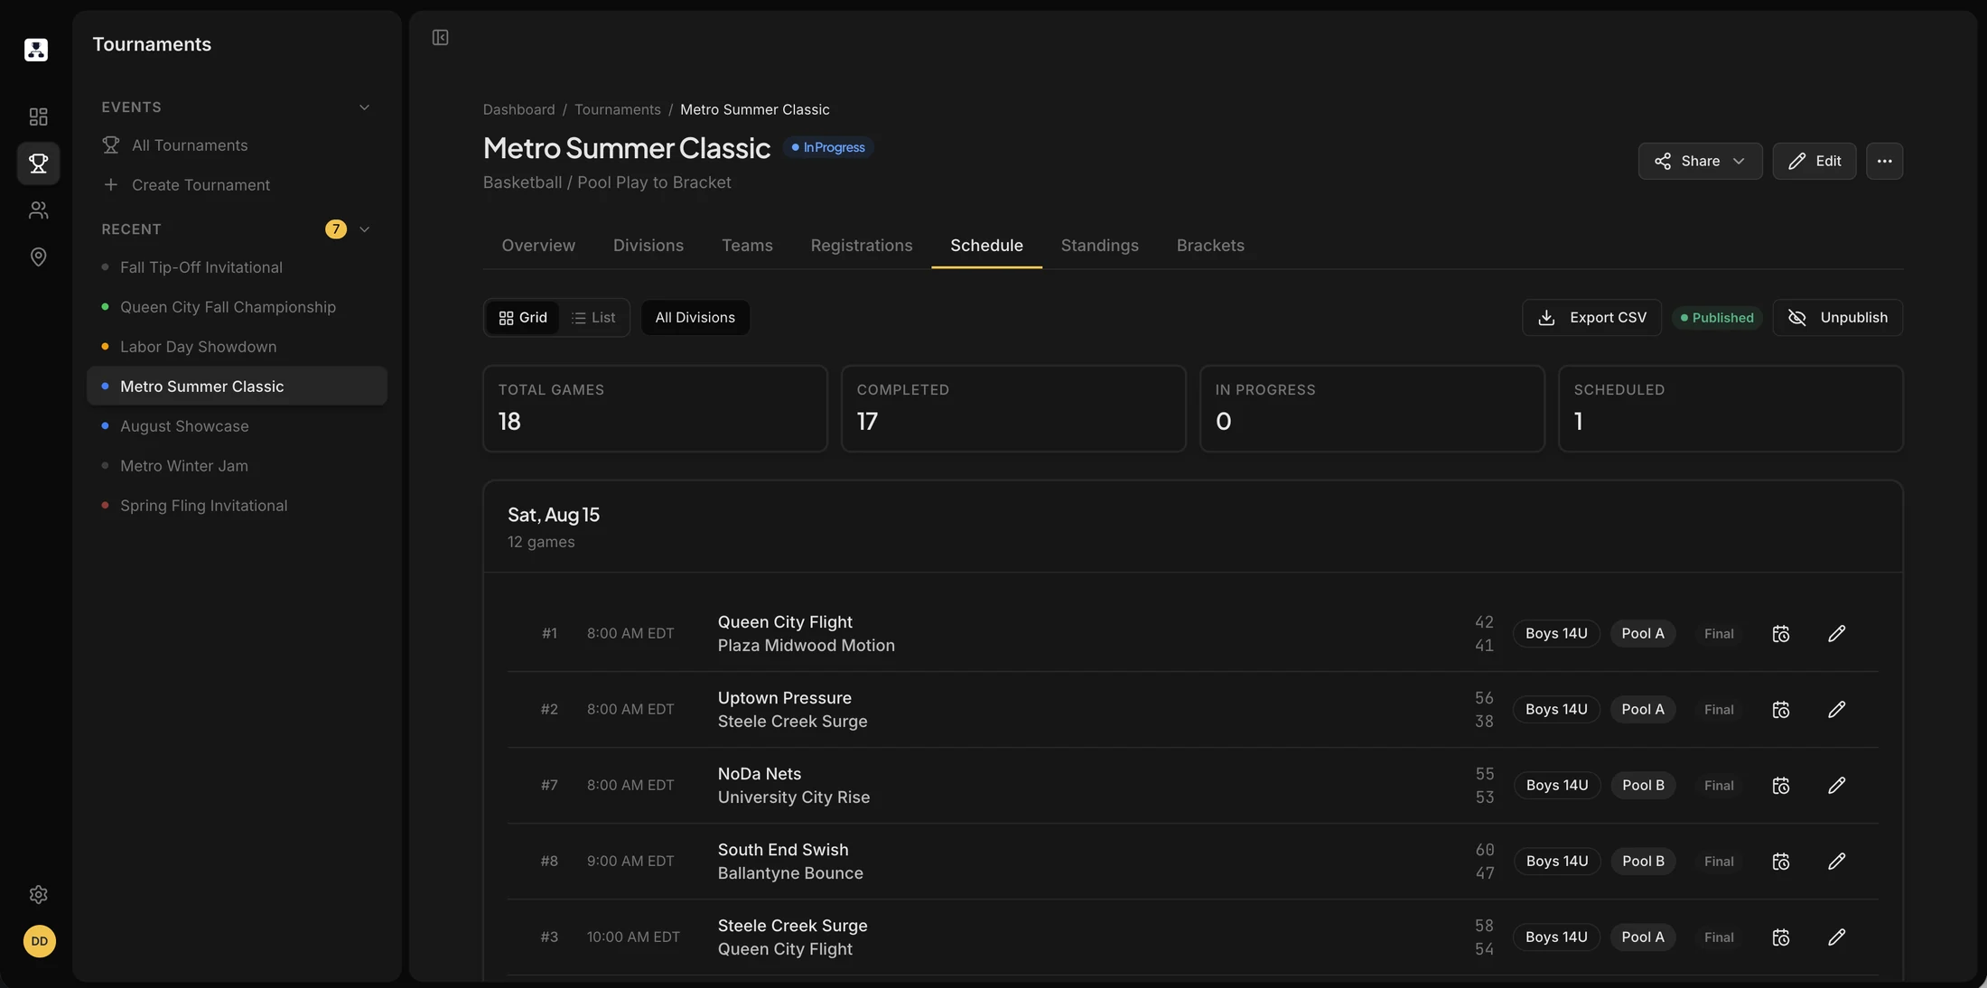Open the Overview tab
The image size is (1987, 988).
[x=538, y=246]
